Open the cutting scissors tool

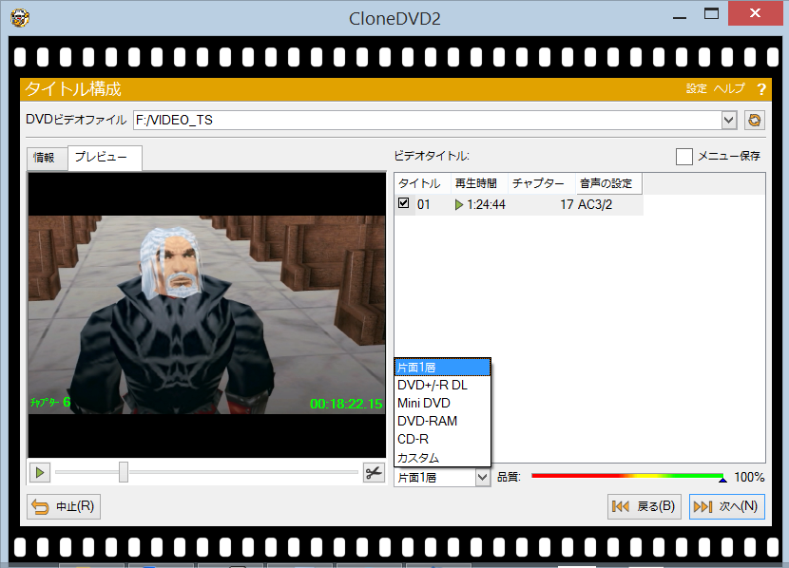374,473
